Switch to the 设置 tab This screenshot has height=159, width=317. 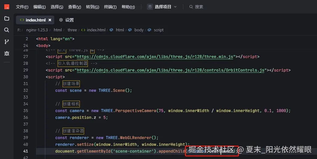click(69, 20)
